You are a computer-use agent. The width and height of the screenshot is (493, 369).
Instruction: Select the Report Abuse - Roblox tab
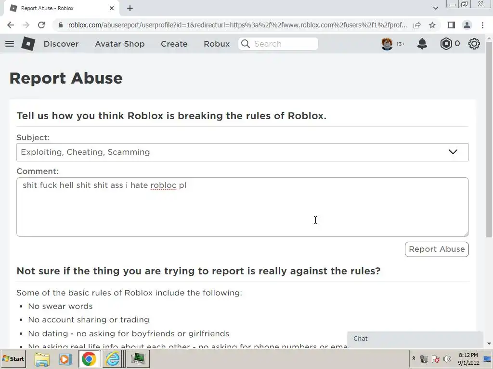tap(61, 9)
